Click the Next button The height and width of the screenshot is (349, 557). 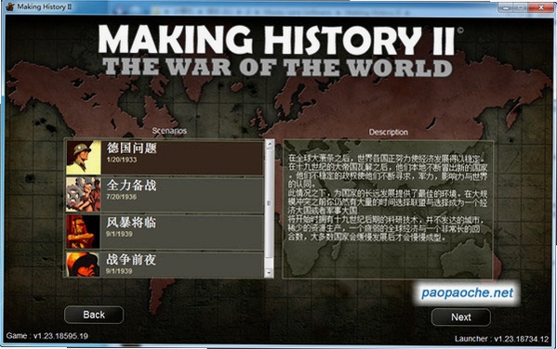[x=460, y=317]
